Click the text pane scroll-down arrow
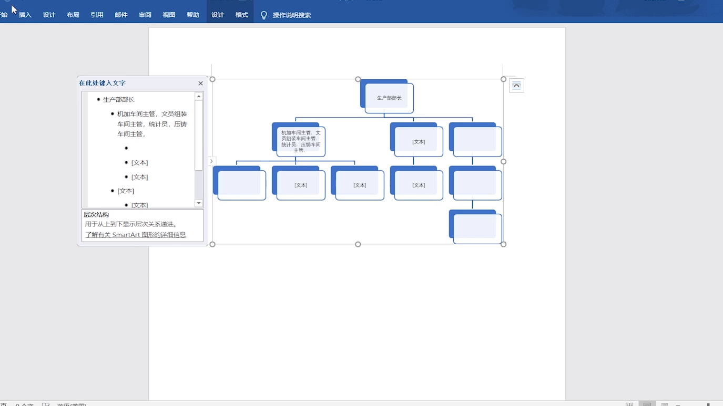The image size is (723, 406). [199, 203]
